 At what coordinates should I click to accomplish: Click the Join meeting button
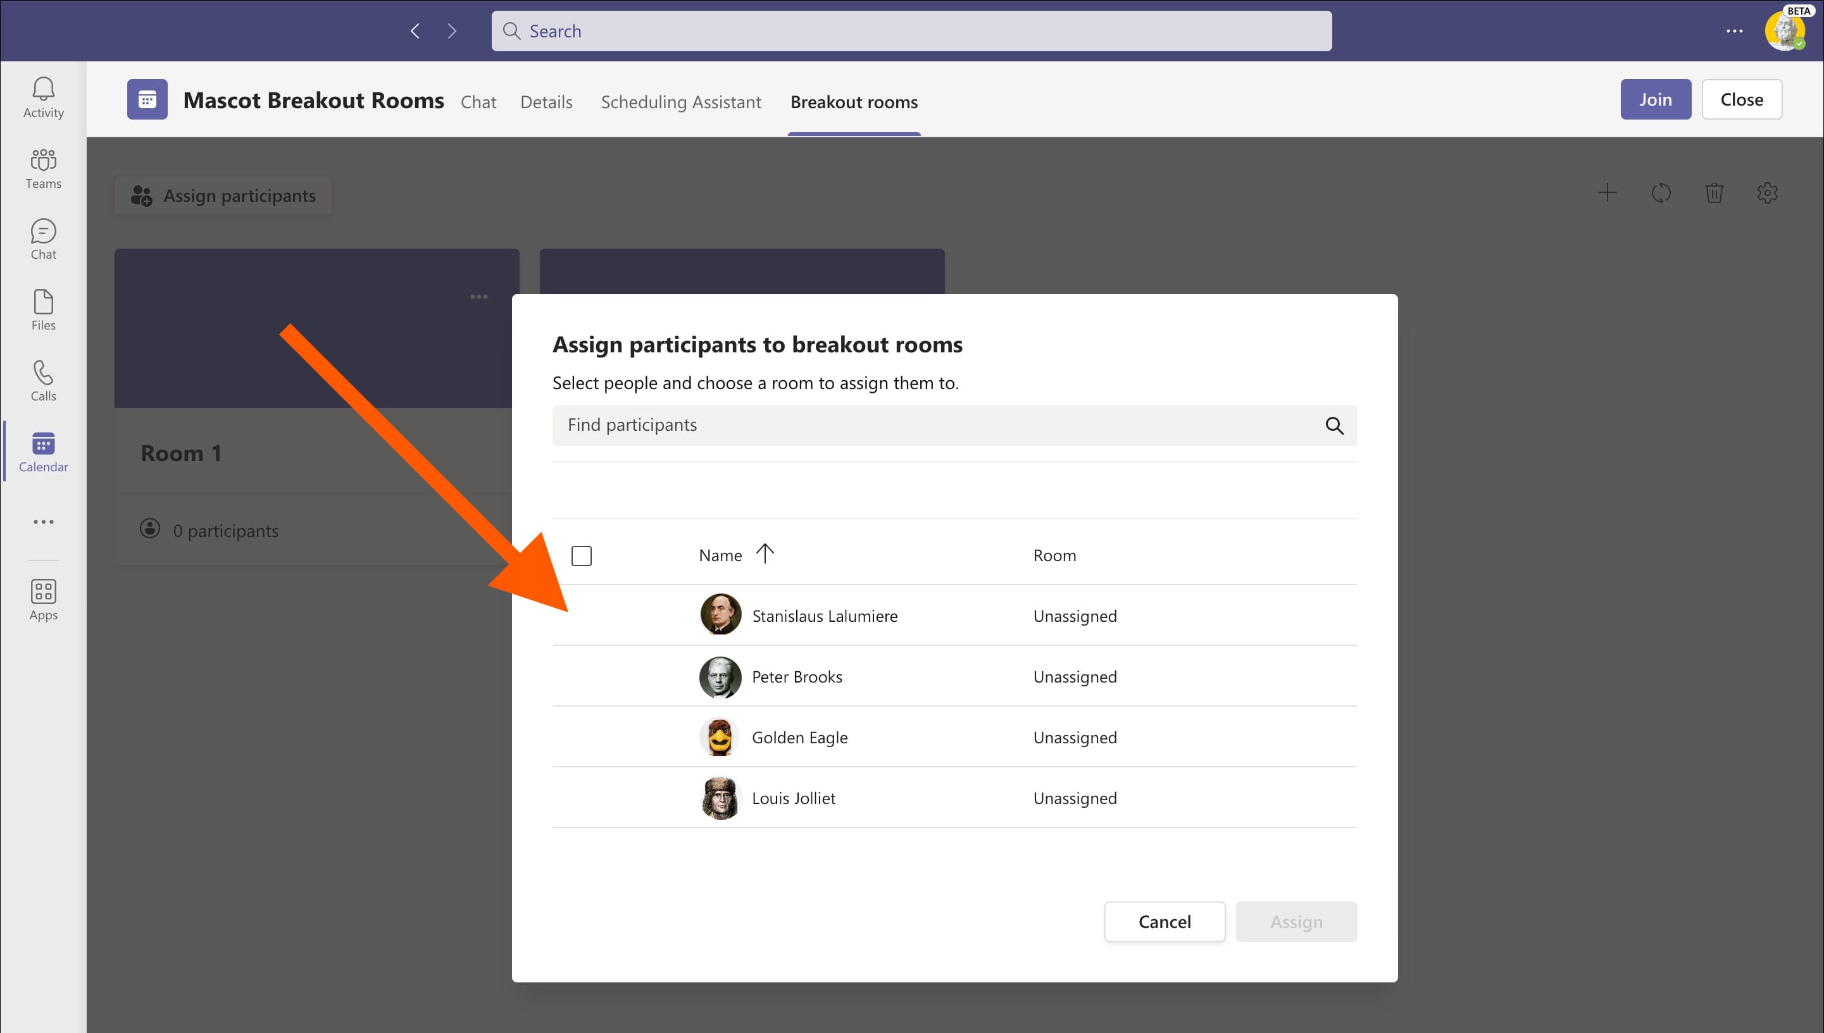point(1655,99)
